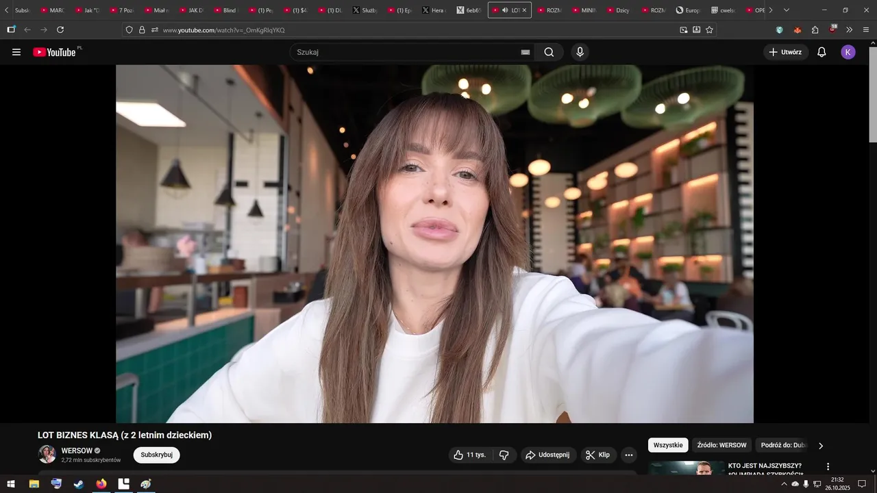Click the magnifier search button
Image resolution: width=877 pixels, height=493 pixels.
[549, 52]
